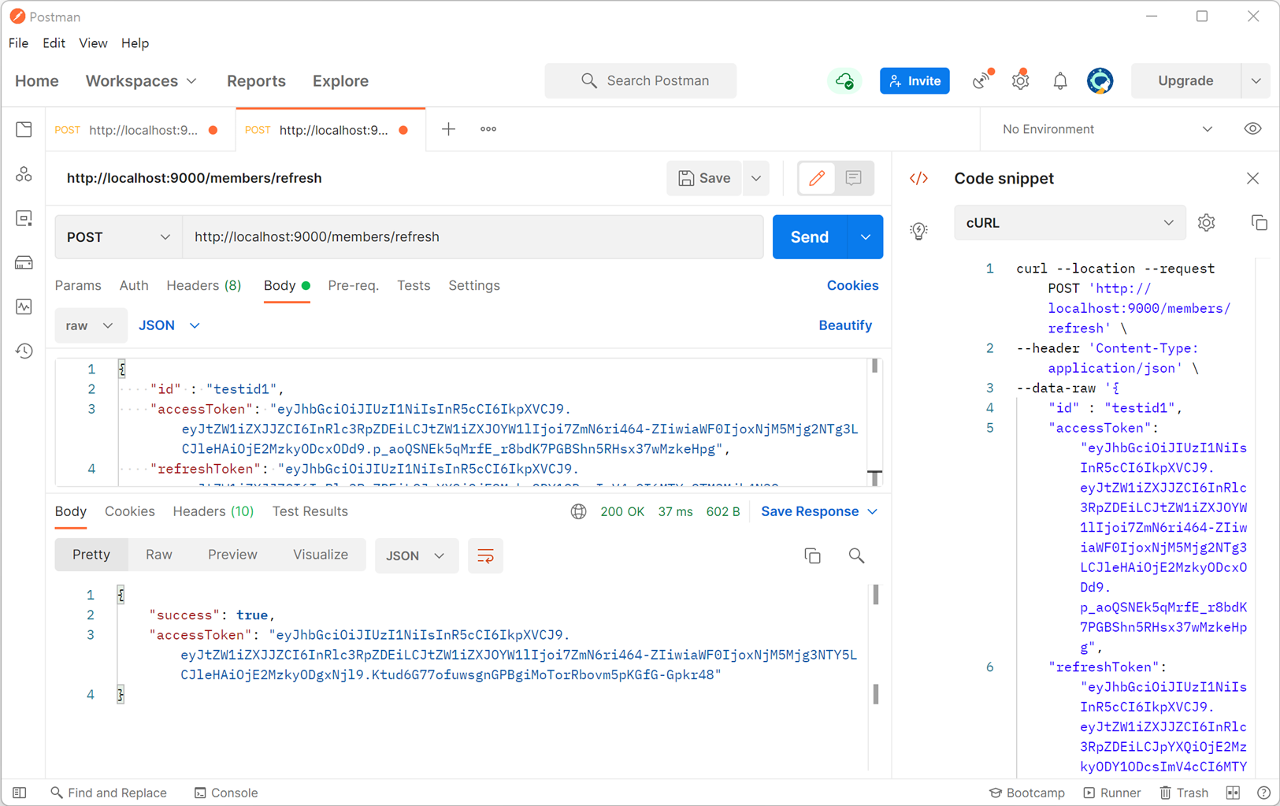Open Monitors sidebar icon

(x=24, y=306)
